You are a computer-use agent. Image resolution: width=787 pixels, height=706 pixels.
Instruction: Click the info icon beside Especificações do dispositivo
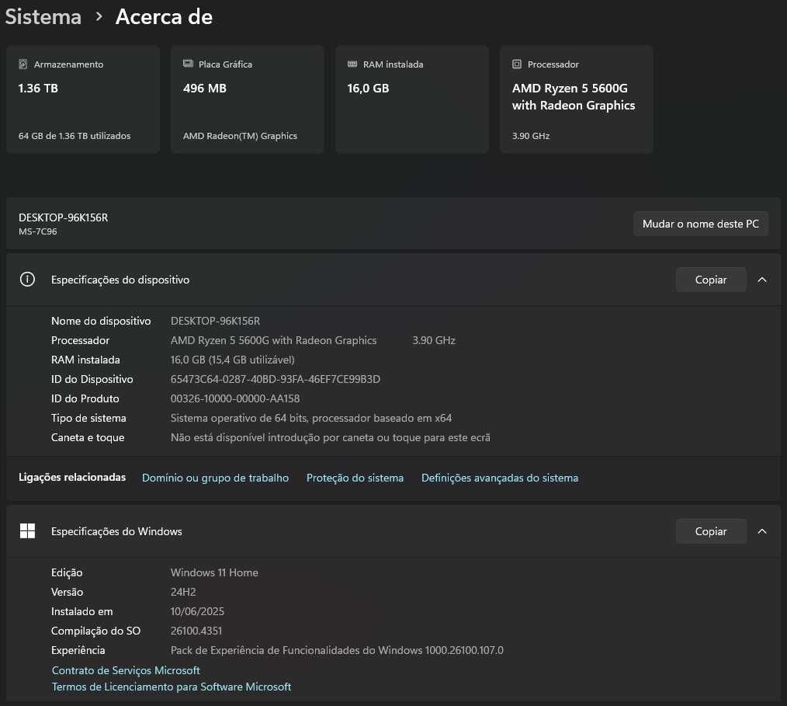coord(28,279)
